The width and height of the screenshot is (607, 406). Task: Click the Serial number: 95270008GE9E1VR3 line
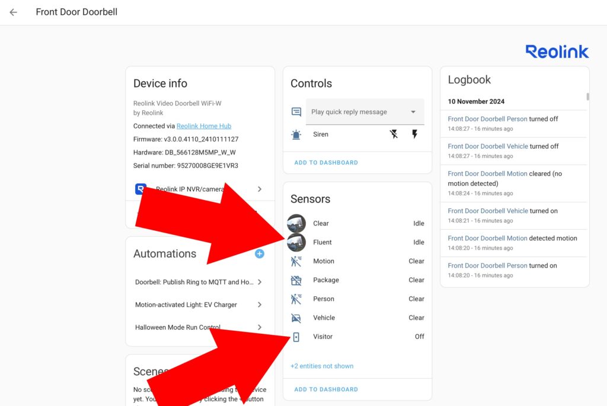coord(186,166)
